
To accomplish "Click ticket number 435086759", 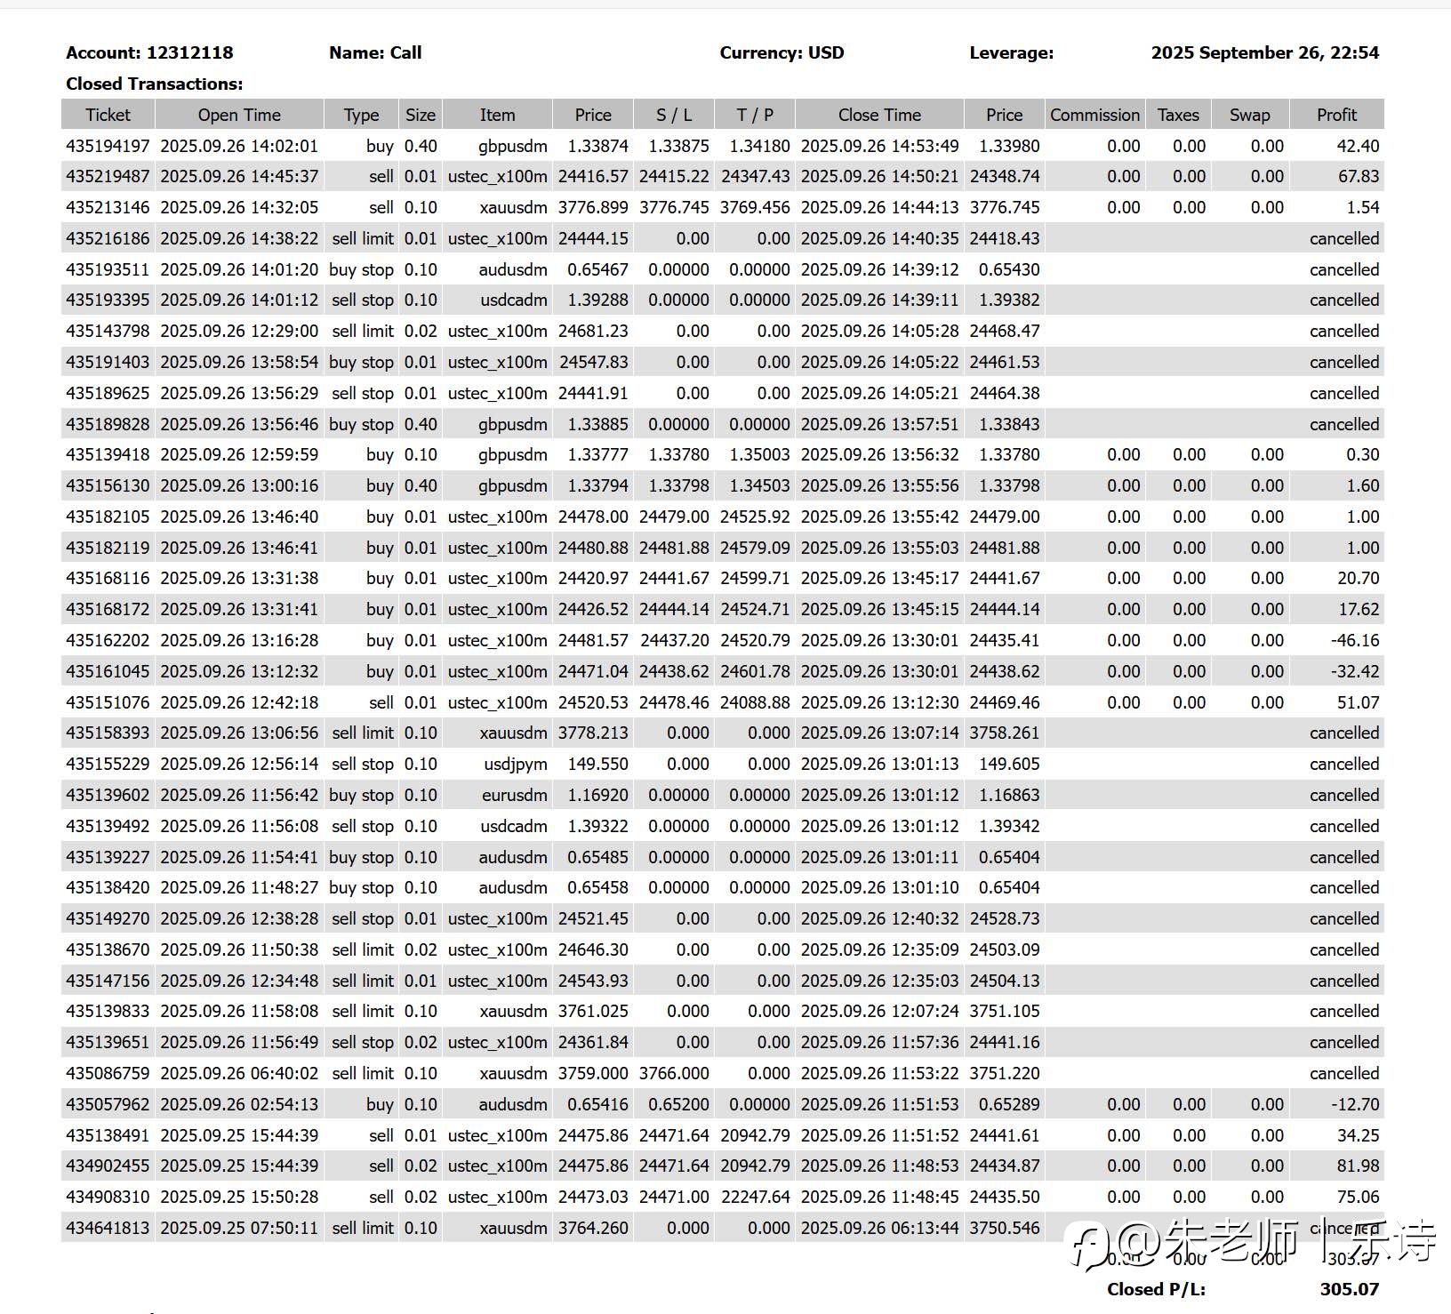I will coord(108,1073).
